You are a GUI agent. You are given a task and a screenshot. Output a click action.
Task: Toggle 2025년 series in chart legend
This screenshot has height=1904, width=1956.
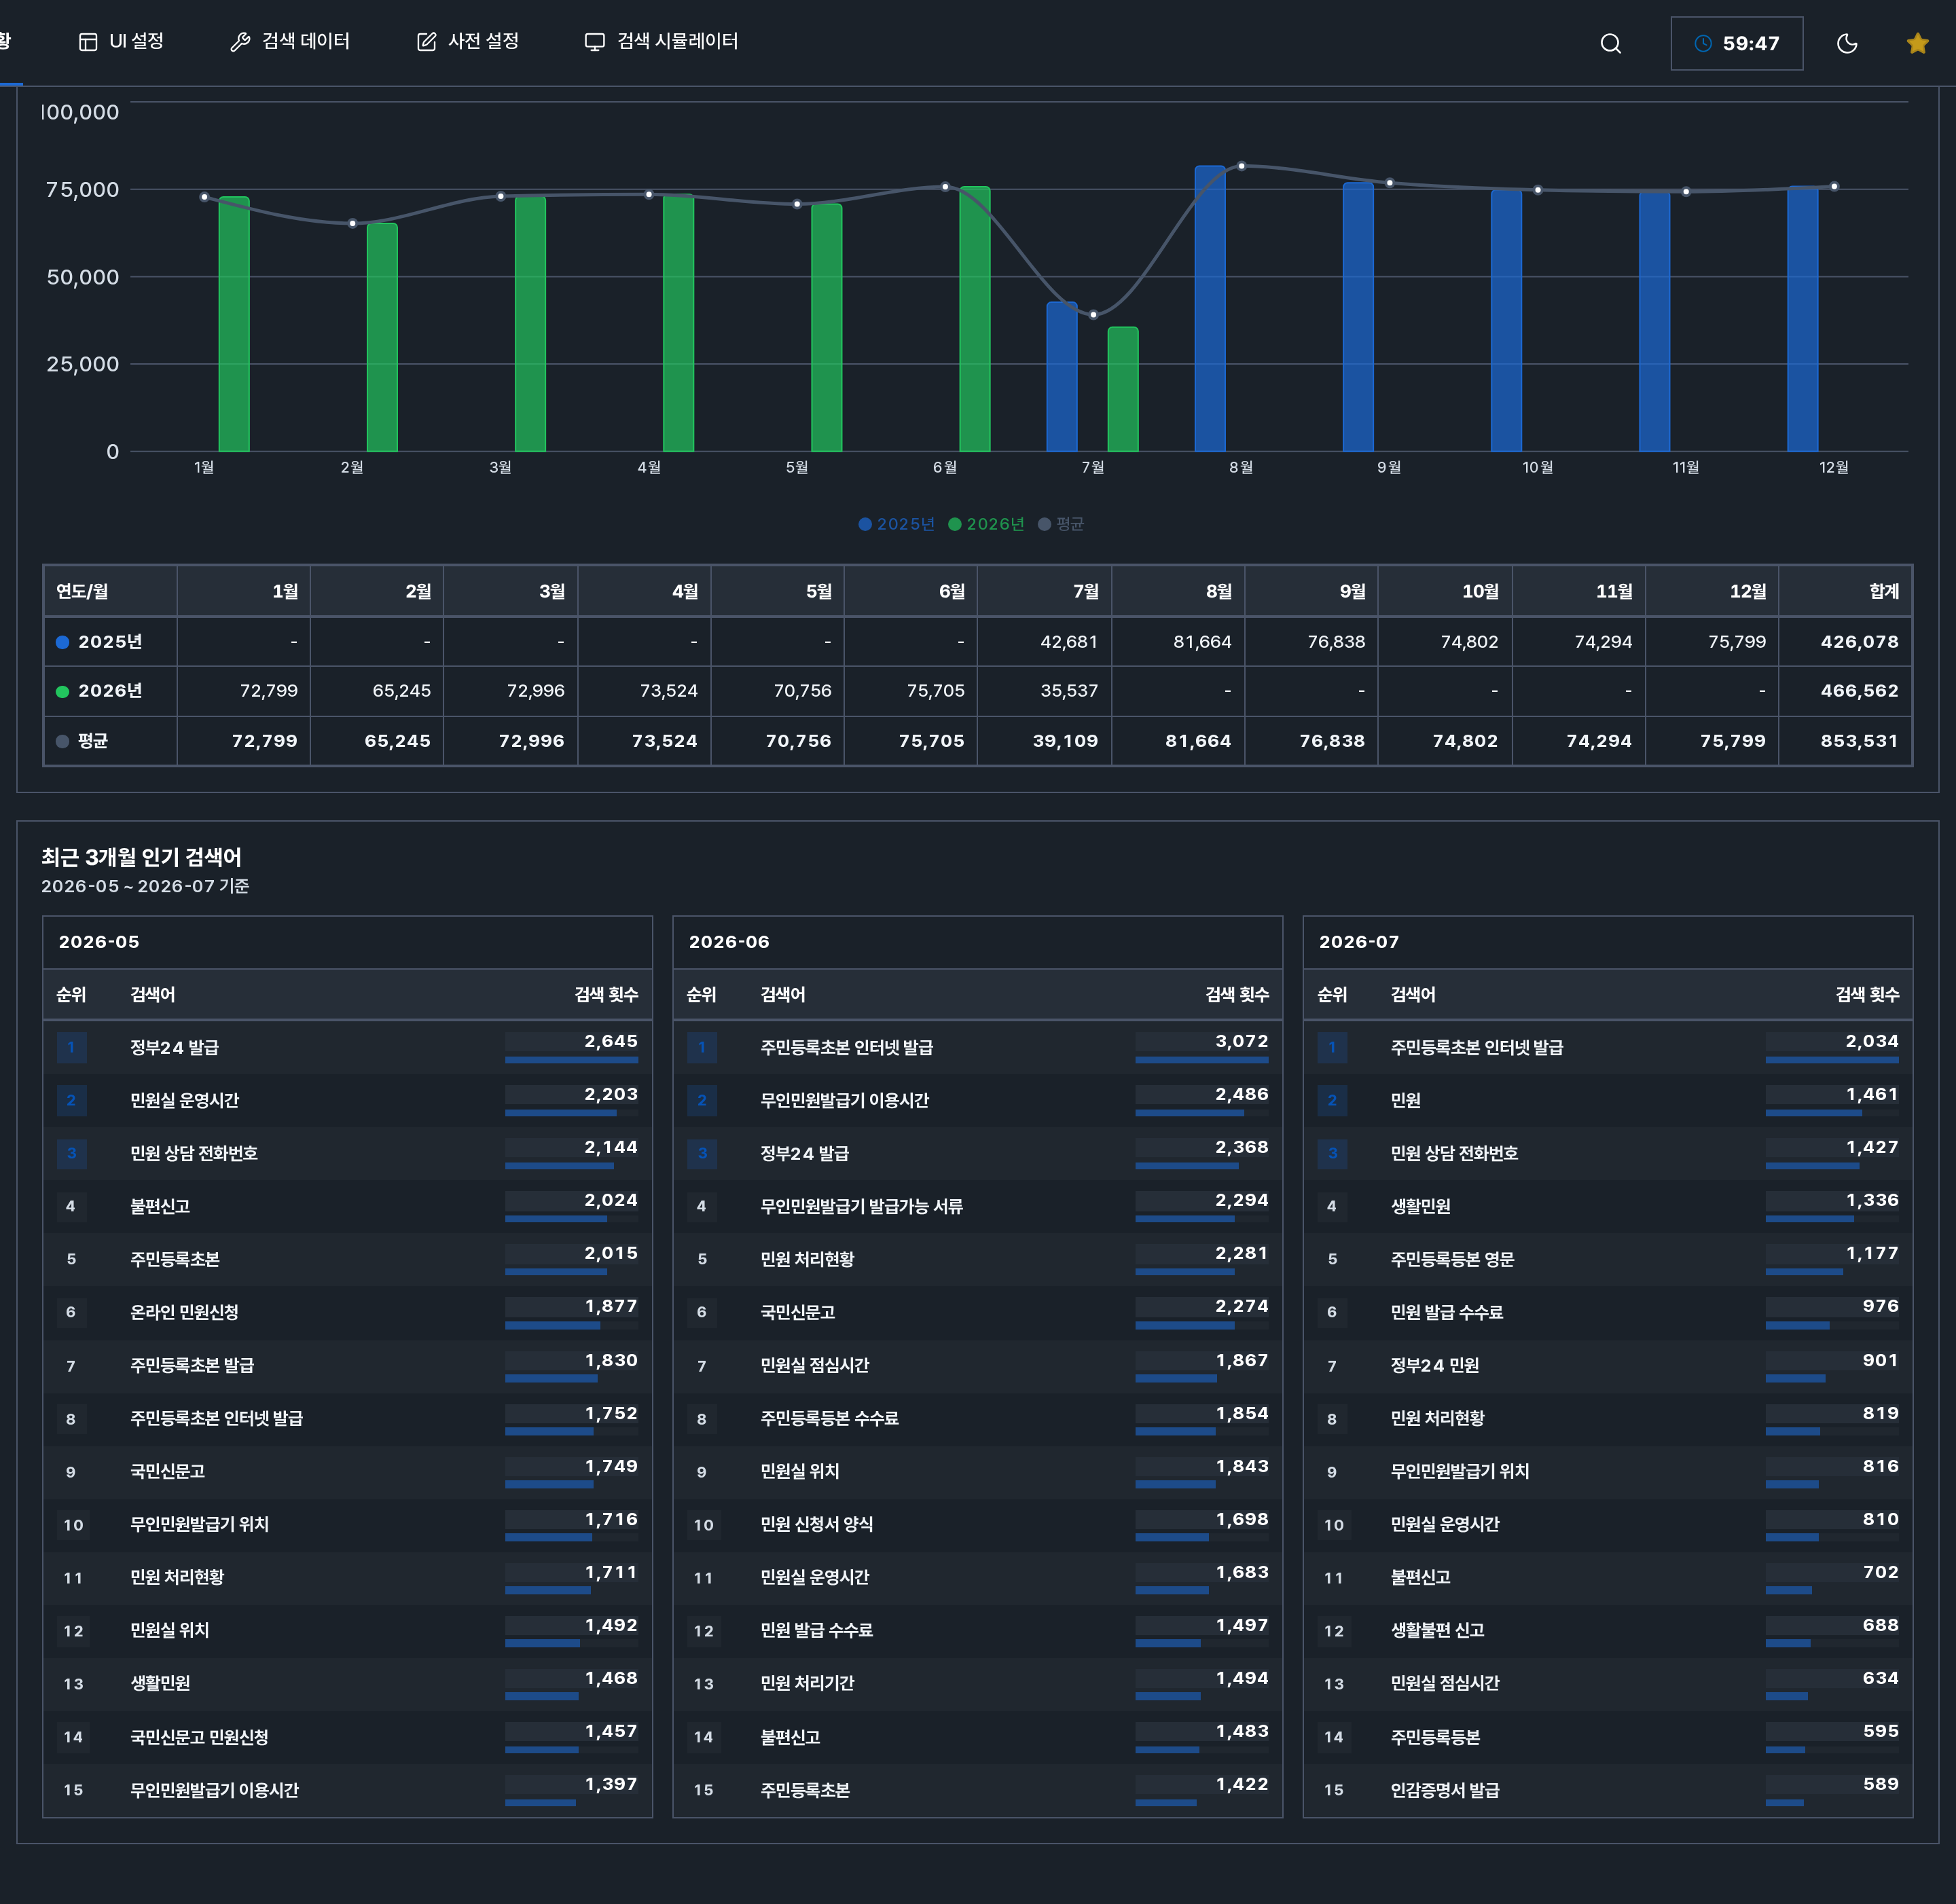(896, 524)
